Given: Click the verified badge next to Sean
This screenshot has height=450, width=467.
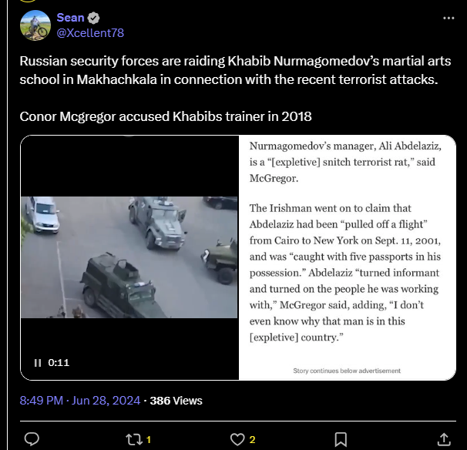Looking at the screenshot, I should [94, 18].
